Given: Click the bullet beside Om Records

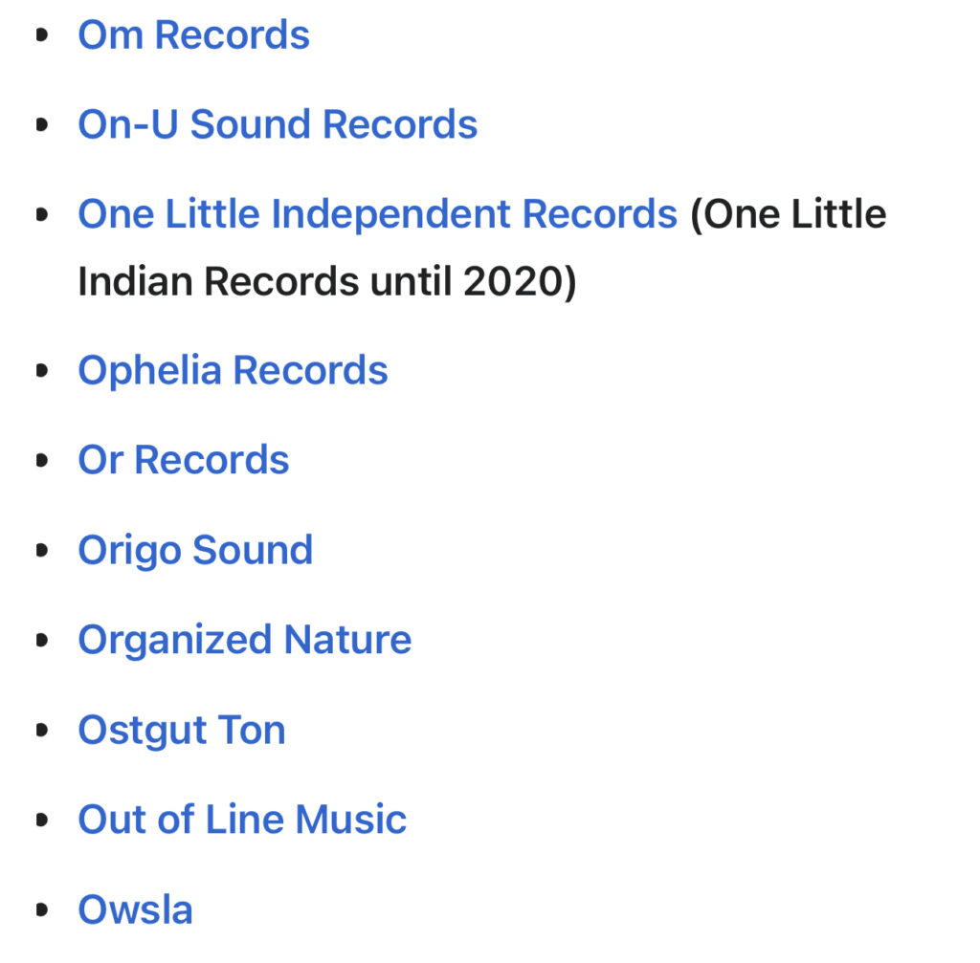Looking at the screenshot, I should [41, 36].
